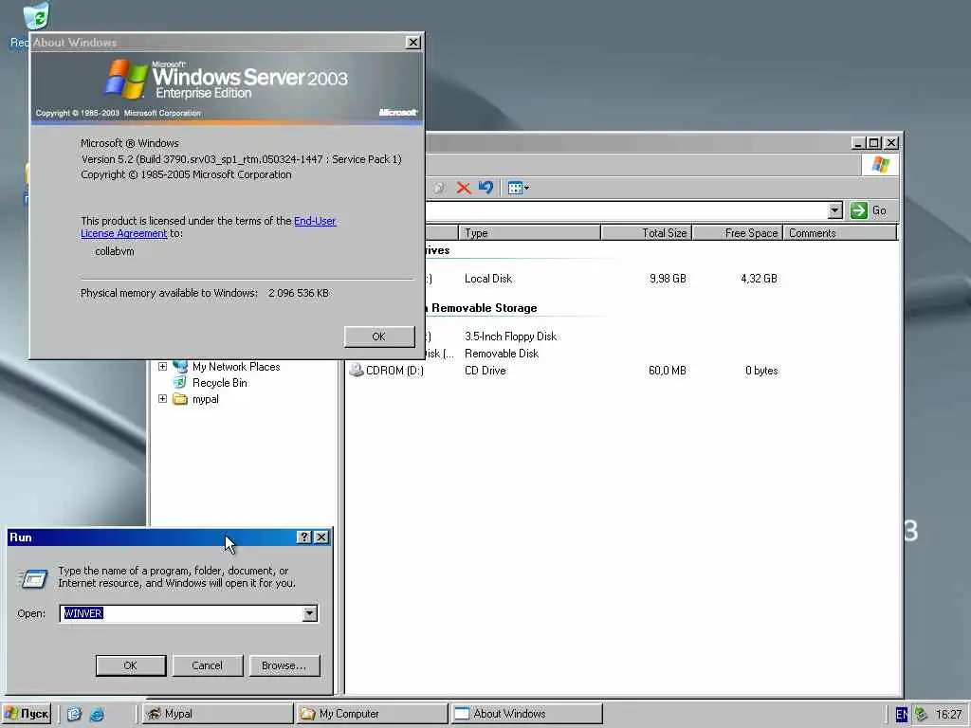Click the Delete red X toolbar icon

463,189
